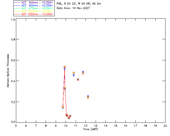Viewport: 170px width, 136px height.
Task: Click the x-axis tick label 16
Action: (125, 126)
